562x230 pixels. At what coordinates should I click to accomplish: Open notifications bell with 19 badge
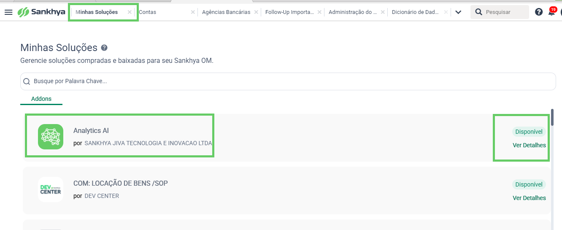pos(551,12)
